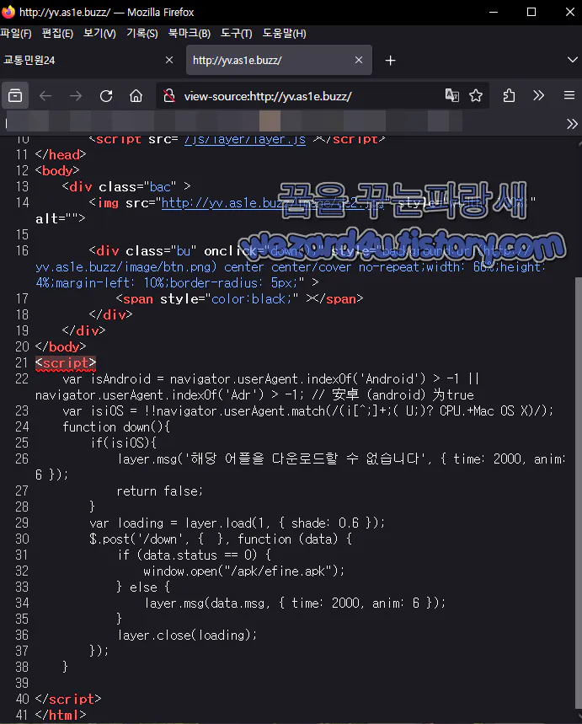Image resolution: width=582 pixels, height=724 pixels.
Task: Bookmark this page with the star icon
Action: [476, 95]
